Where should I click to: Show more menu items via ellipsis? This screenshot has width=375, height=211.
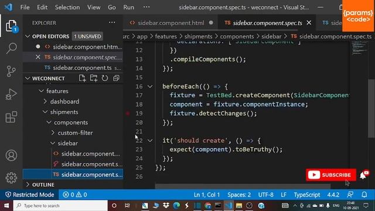tap(146, 7)
